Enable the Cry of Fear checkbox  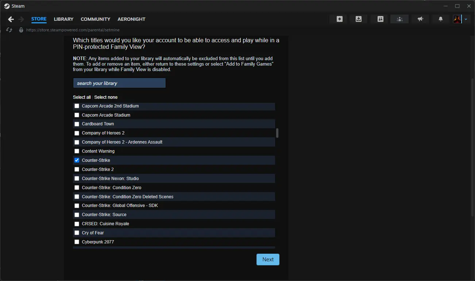(77, 233)
